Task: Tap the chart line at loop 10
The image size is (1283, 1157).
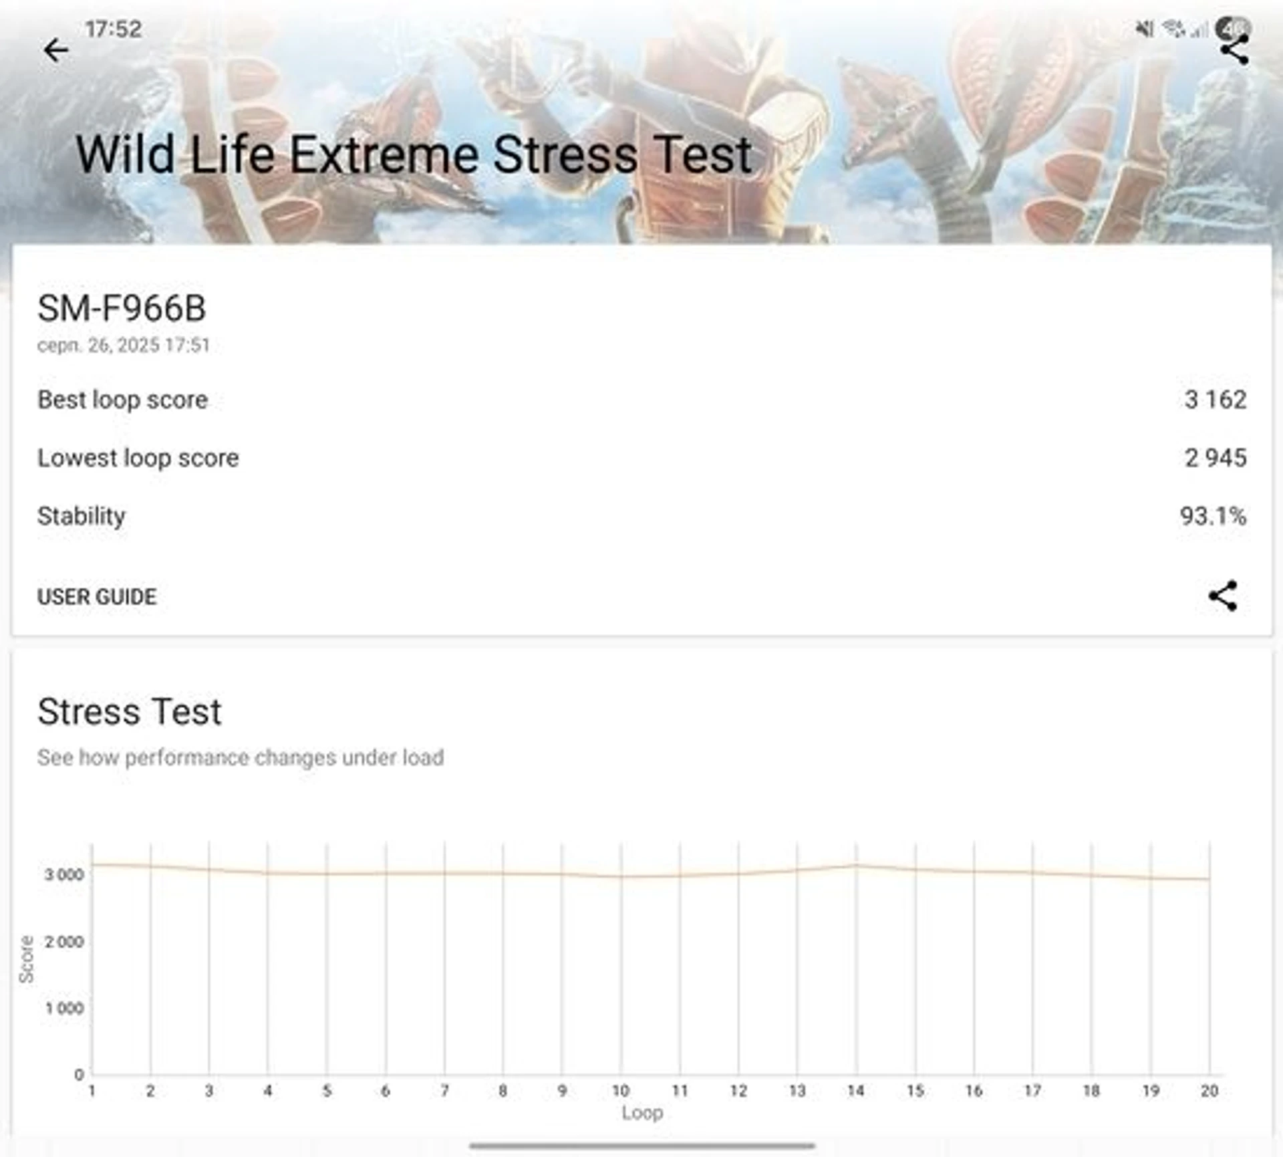Action: tap(621, 876)
